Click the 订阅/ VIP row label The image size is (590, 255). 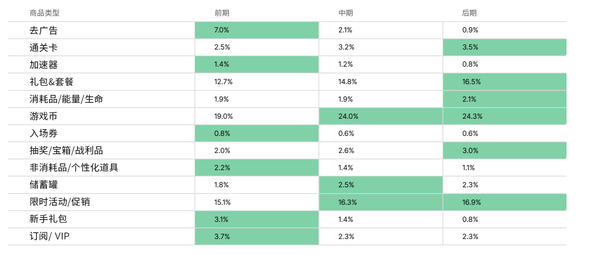(50, 236)
